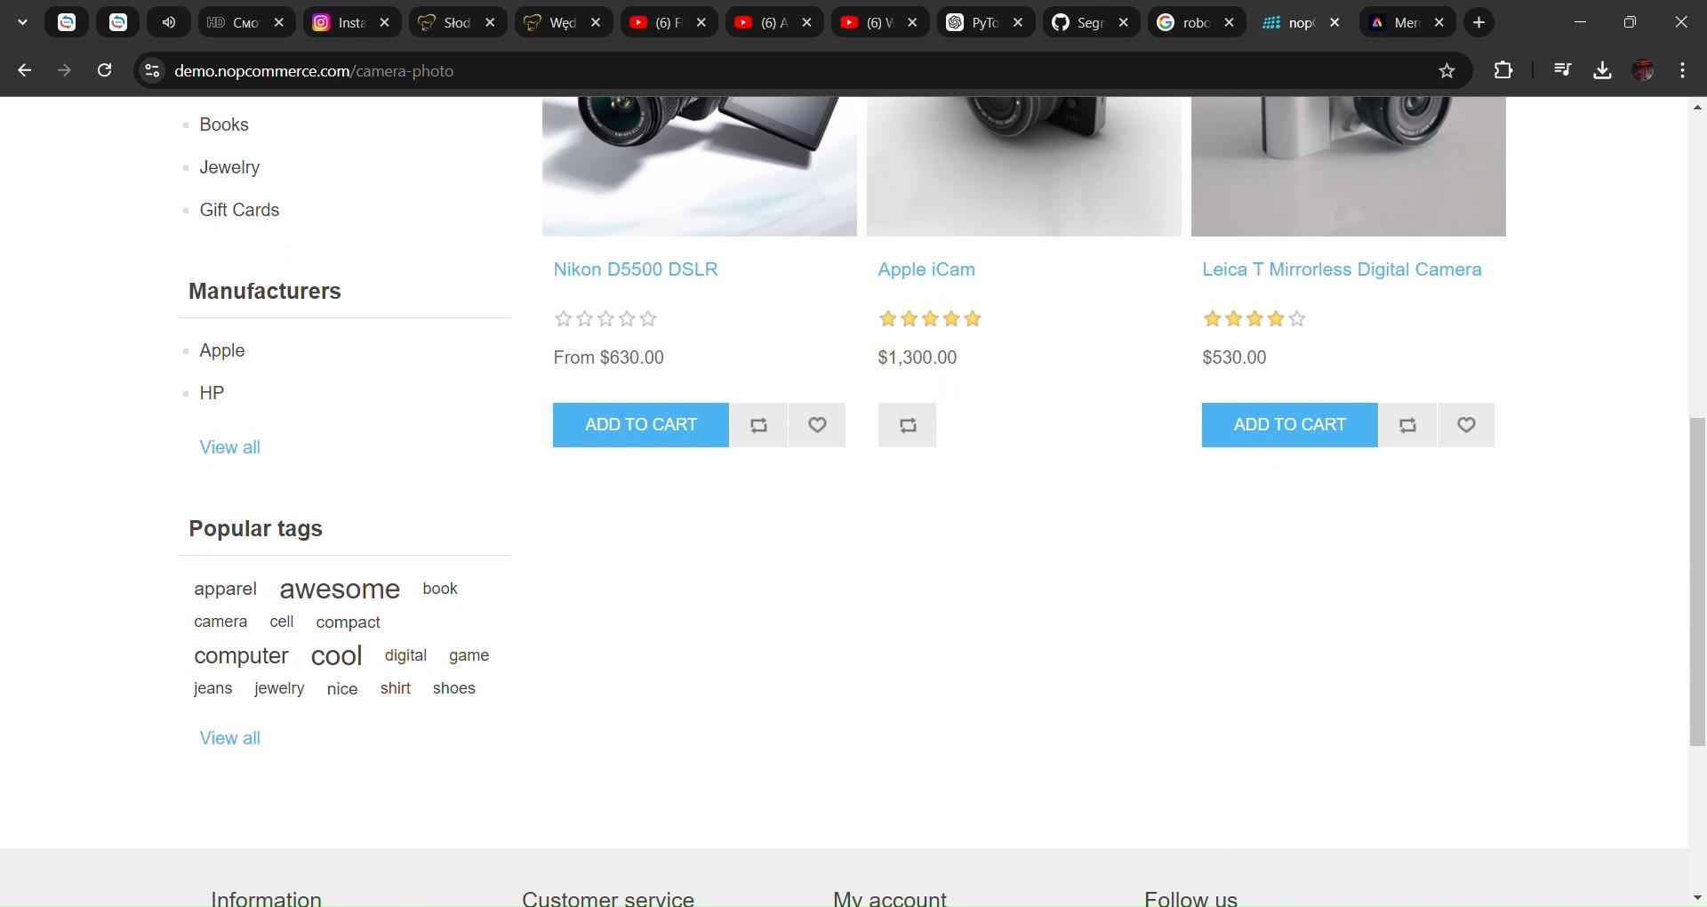Open the Chrome profile avatar menu

[1643, 70]
